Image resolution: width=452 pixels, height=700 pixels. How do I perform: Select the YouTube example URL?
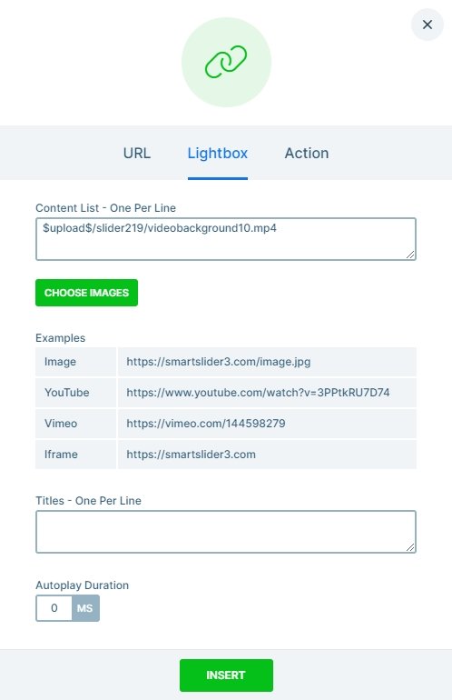click(x=258, y=393)
